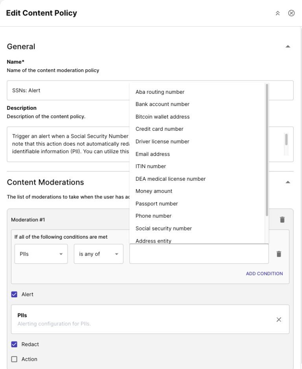Pick Email address from the dropdown list
The width and height of the screenshot is (302, 369).
(153, 154)
